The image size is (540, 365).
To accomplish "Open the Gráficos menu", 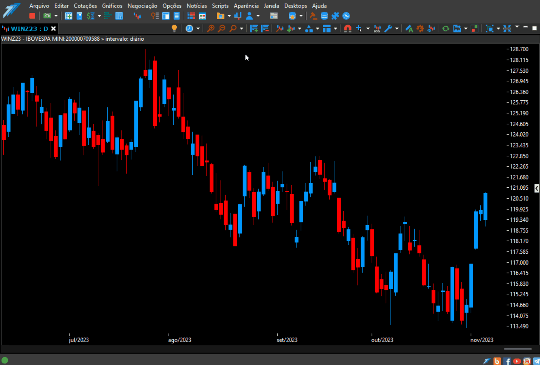I will tap(112, 6).
